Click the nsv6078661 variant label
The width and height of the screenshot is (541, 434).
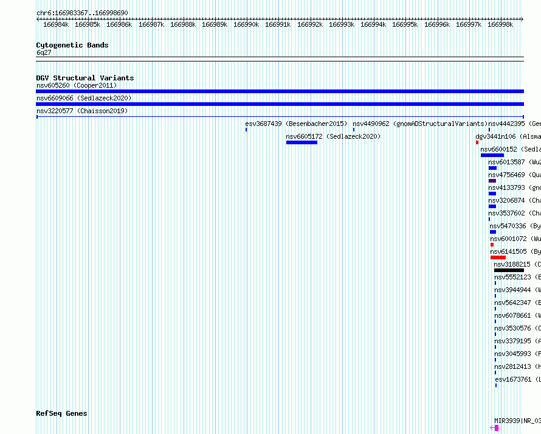click(x=517, y=315)
